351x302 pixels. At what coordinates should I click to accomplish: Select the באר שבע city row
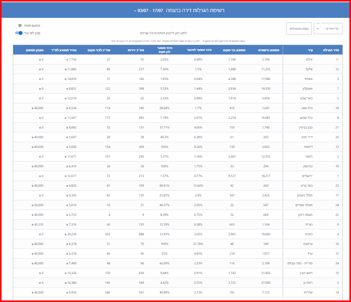(x=178, y=98)
